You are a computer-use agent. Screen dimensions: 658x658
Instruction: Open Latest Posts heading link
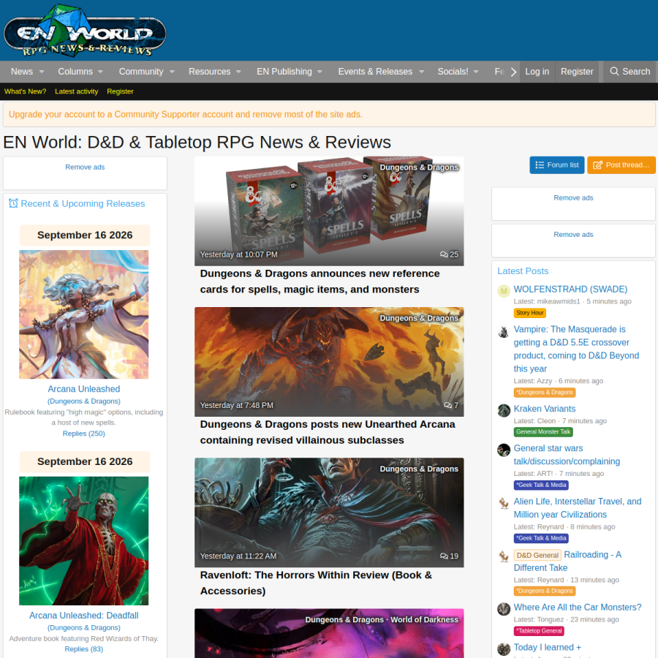click(523, 271)
